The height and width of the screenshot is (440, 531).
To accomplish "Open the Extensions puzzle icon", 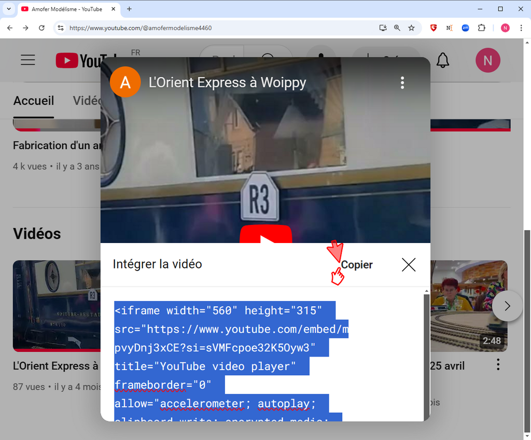I will (482, 28).
